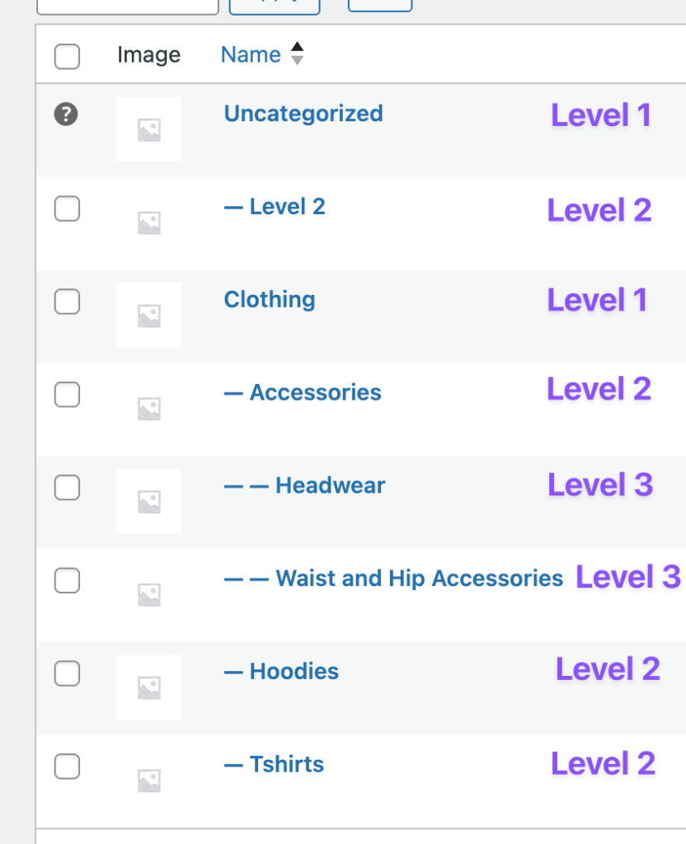Click the Accessories category image placeholder

pos(148,408)
